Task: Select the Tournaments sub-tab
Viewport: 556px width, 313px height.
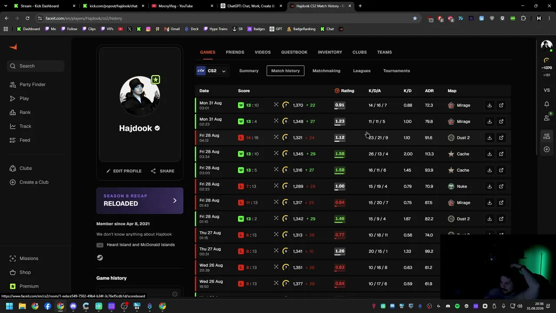Action: click(x=397, y=71)
